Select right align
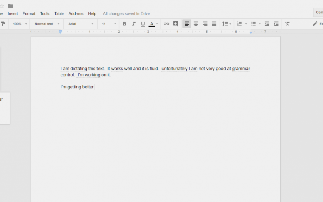The width and height of the screenshot is (323, 202). [x=205, y=24]
